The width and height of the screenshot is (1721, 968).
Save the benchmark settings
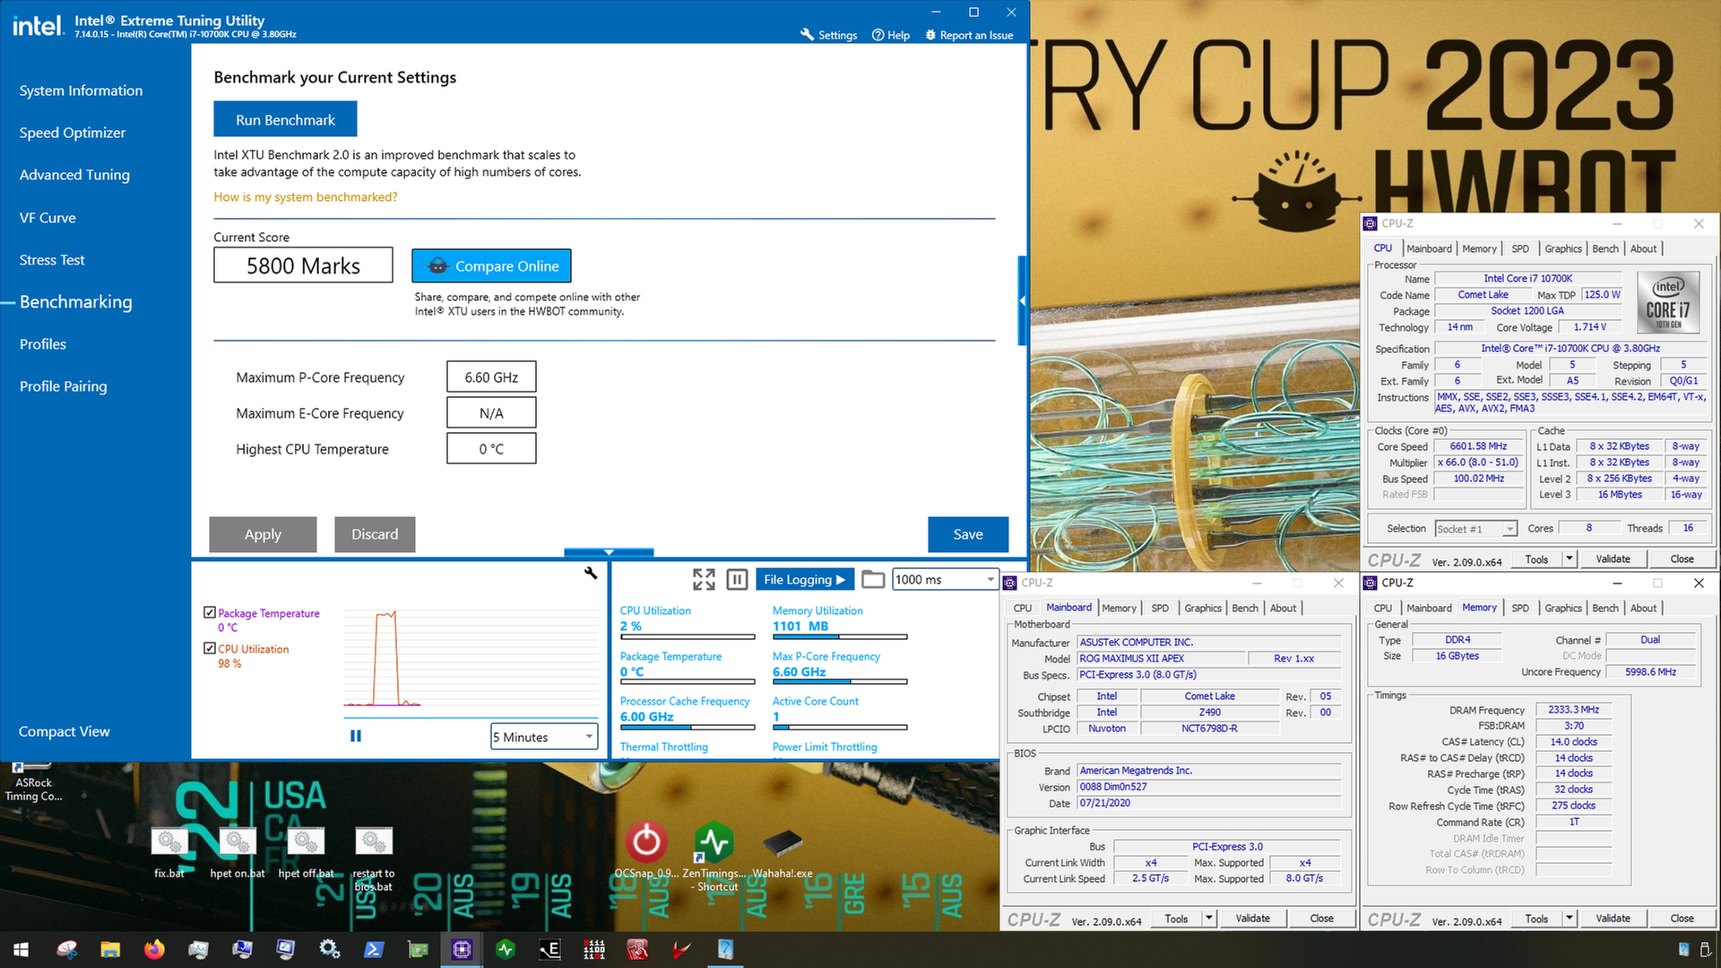[x=968, y=534]
